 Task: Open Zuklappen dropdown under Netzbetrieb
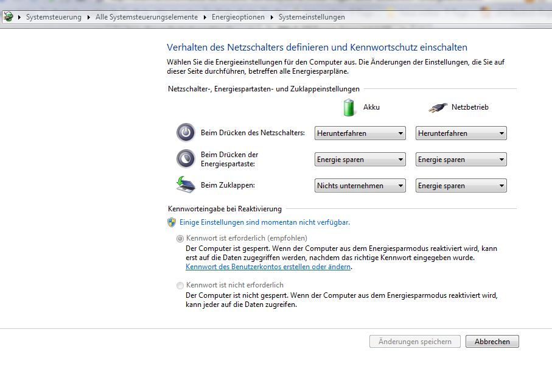(461, 185)
